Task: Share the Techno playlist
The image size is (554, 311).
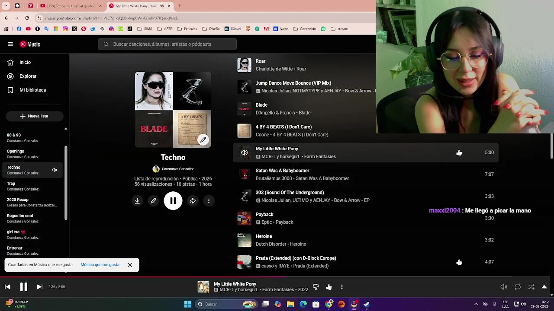Action: pyautogui.click(x=193, y=201)
